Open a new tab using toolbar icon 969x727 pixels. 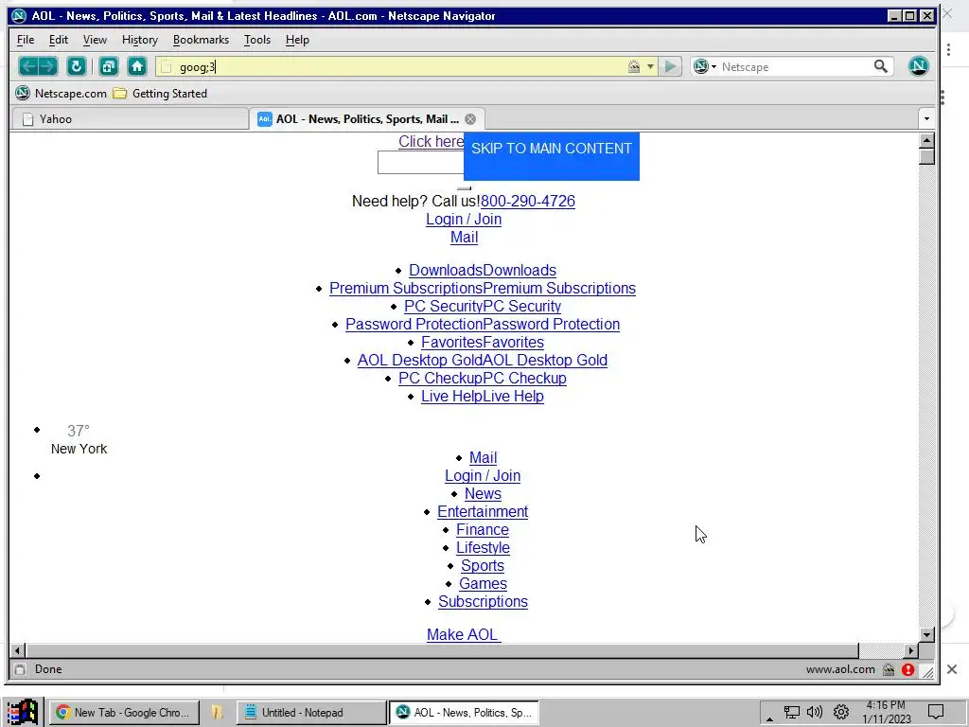[109, 66]
